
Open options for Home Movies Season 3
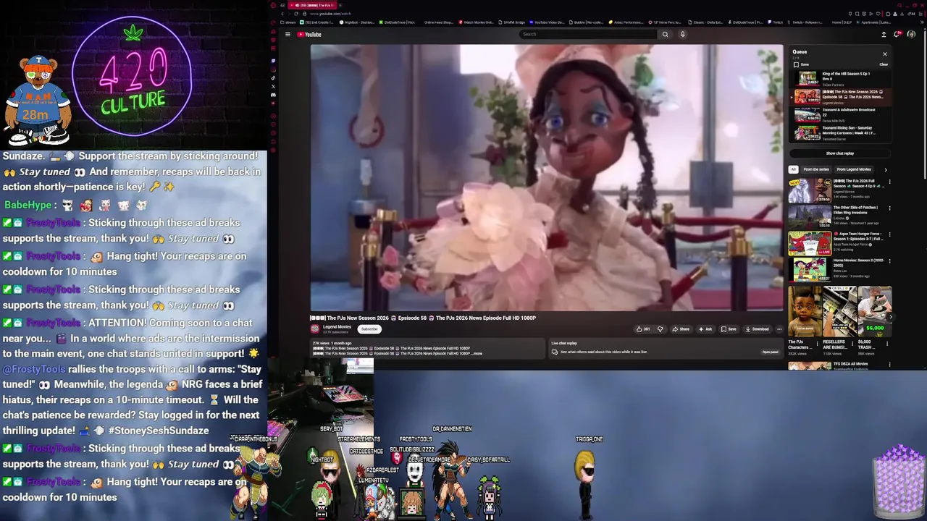click(889, 261)
